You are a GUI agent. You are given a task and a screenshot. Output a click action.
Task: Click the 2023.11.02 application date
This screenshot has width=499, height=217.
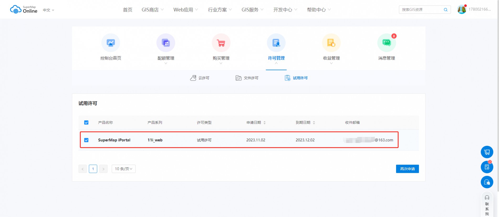[256, 140]
